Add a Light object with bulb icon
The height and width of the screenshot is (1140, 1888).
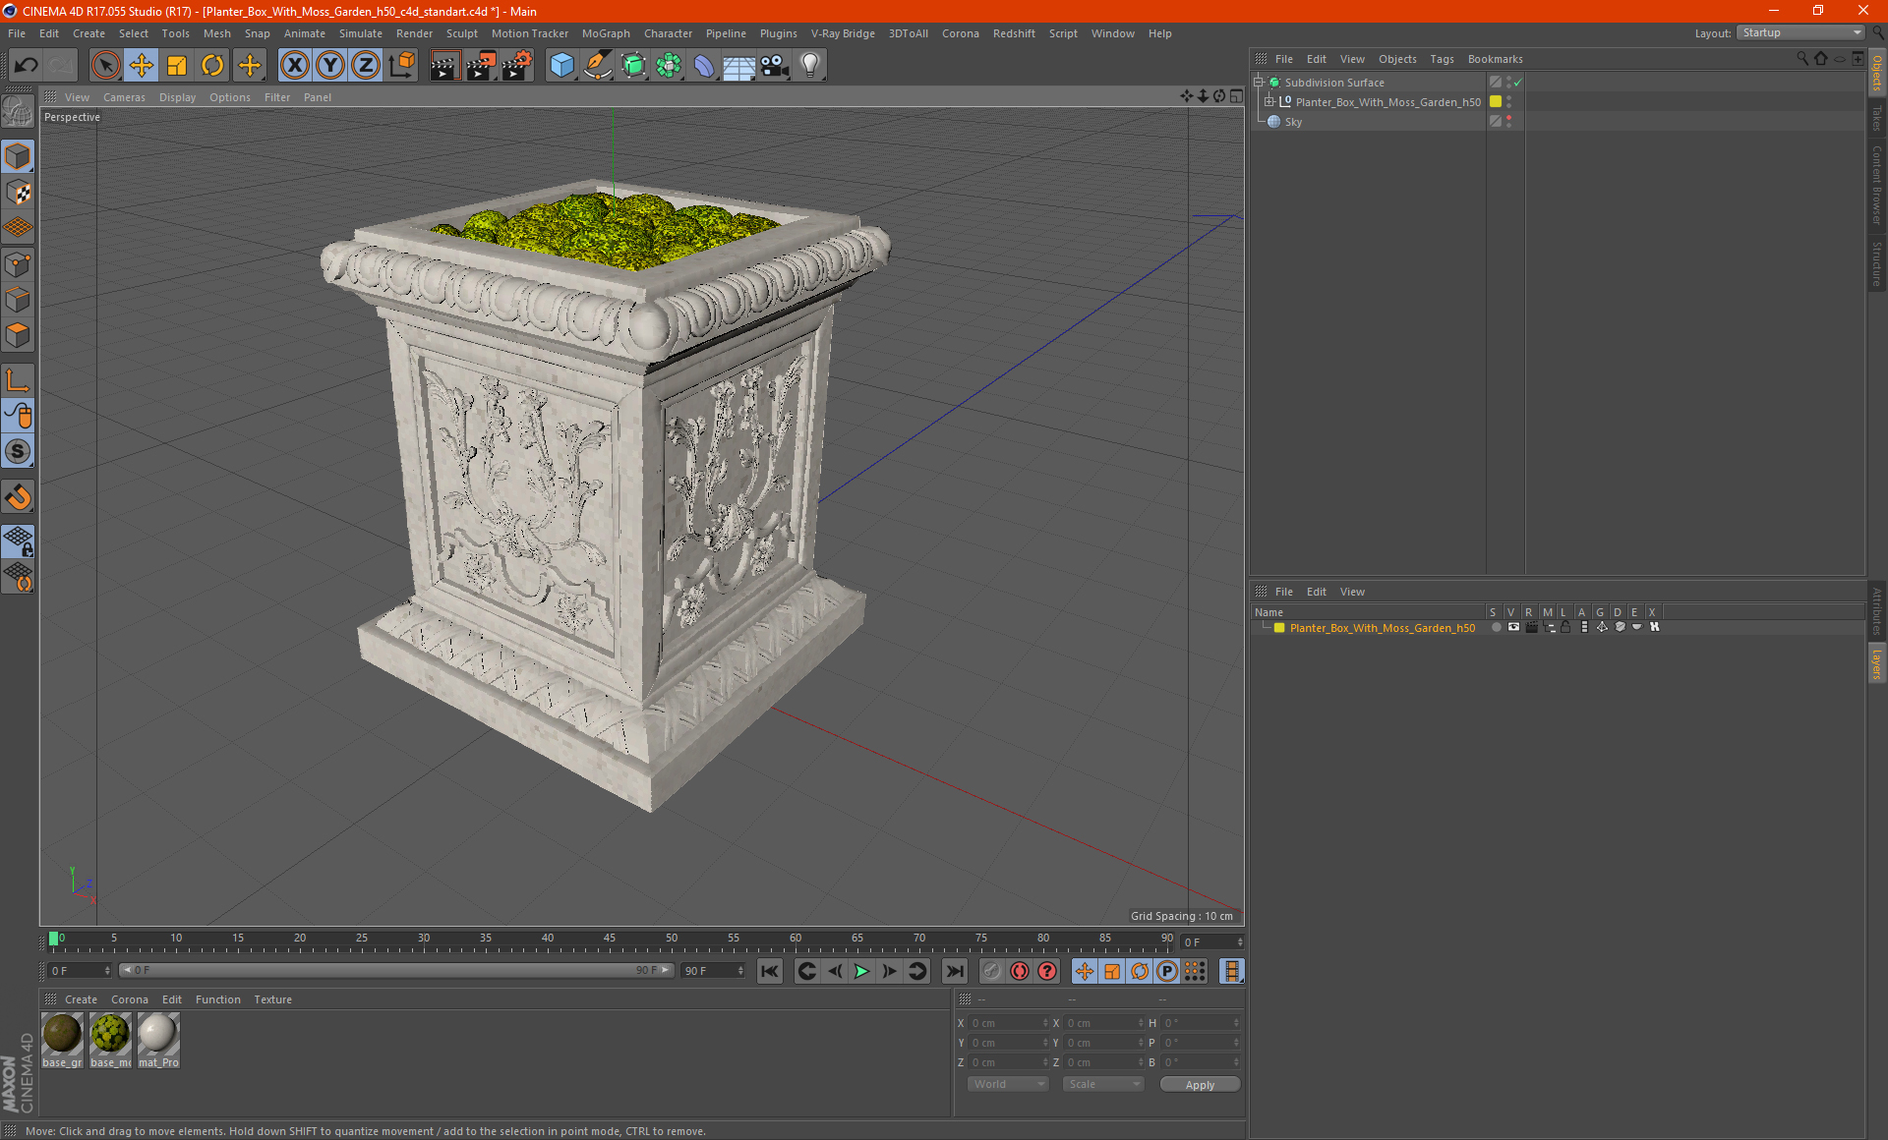pyautogui.click(x=809, y=66)
